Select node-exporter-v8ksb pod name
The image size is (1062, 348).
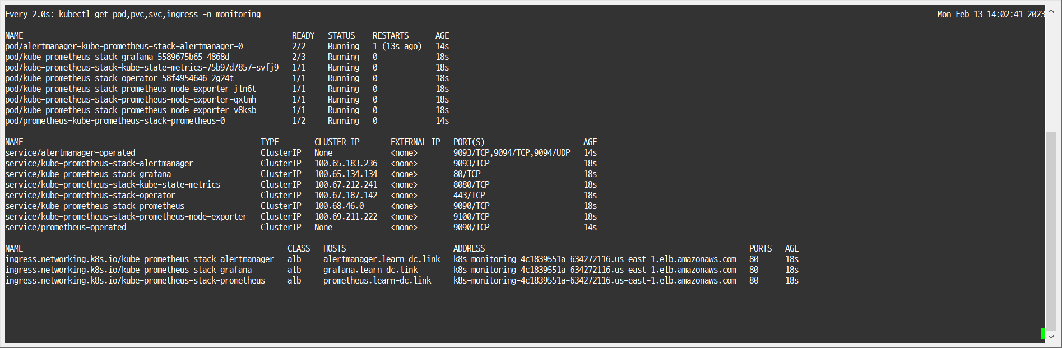(x=131, y=110)
